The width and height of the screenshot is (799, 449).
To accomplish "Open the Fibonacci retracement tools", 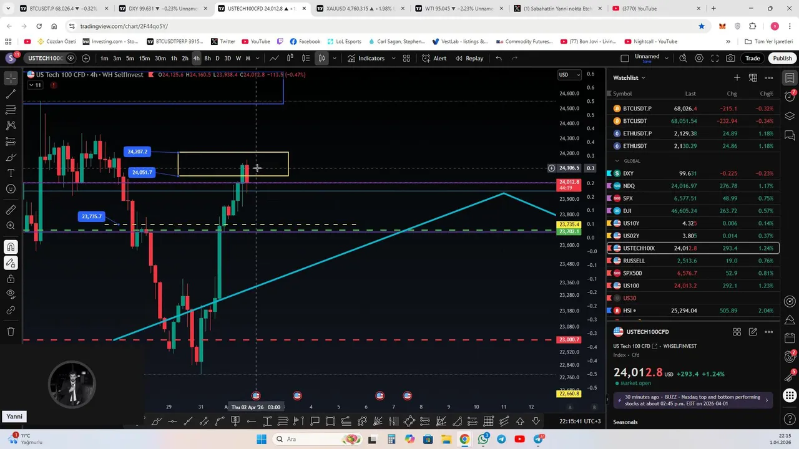I will click(11, 110).
